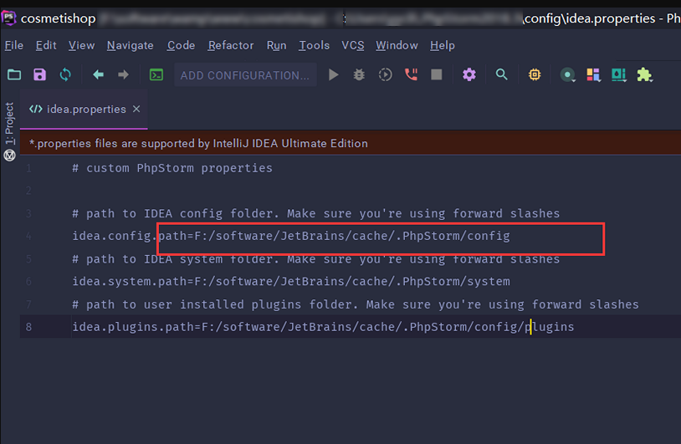Click the circular M icon in left stripe
Viewport: 681px width, 444px height.
point(9,156)
